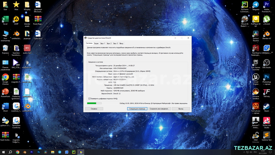Open taskbar search magnifier
275x155 pixels.
(10, 152)
